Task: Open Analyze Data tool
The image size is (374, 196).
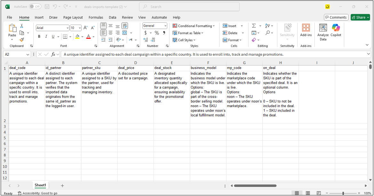Action: 323,32
